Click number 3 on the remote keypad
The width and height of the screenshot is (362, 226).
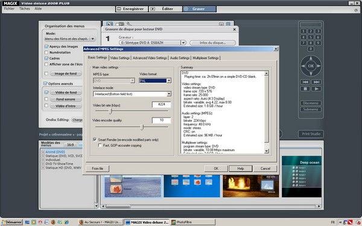point(318,31)
